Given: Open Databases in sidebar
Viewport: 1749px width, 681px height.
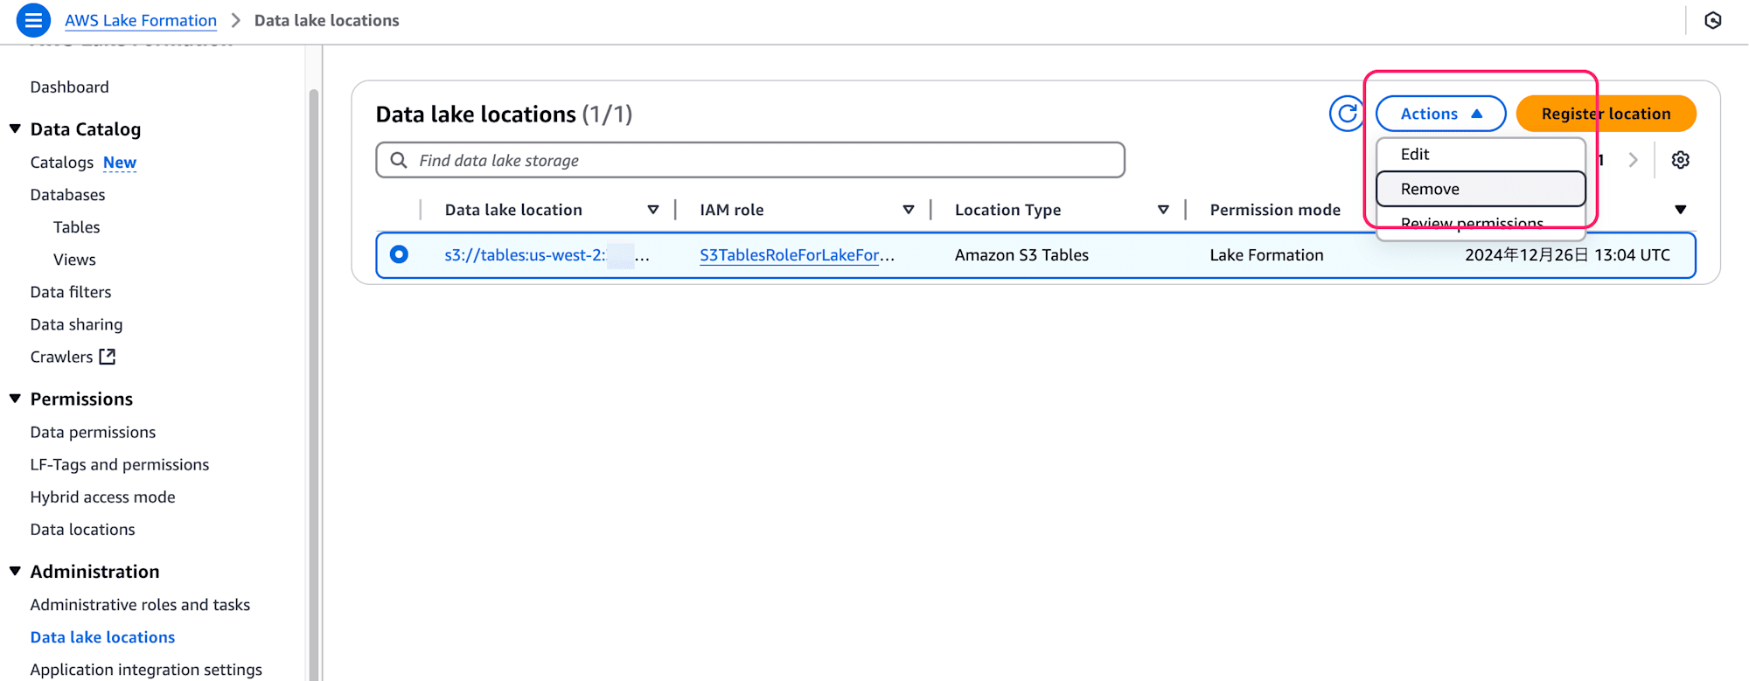Looking at the screenshot, I should tap(67, 195).
